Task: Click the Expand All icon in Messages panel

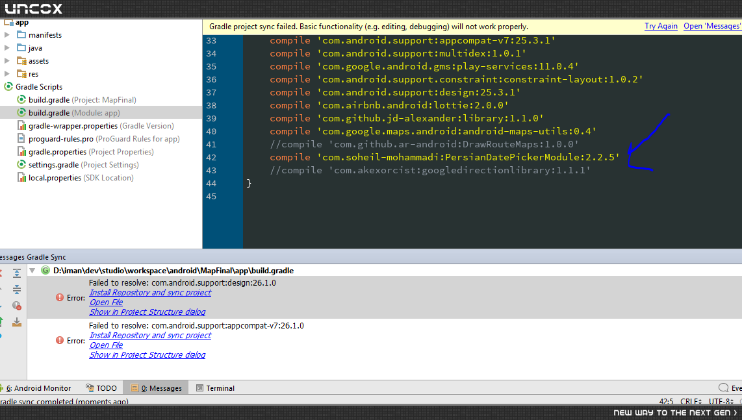Action: click(x=16, y=273)
